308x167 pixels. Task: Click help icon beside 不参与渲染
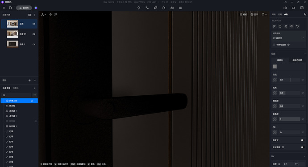[288, 45]
